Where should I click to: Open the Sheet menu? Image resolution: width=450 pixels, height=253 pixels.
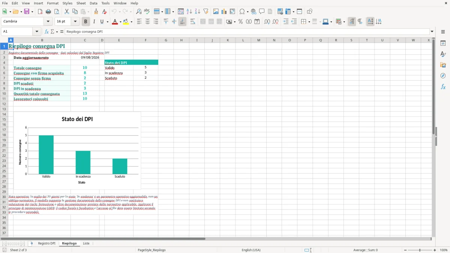pyautogui.click(x=81, y=3)
